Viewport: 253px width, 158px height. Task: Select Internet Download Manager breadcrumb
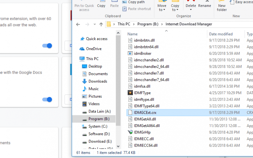[x=189, y=24]
